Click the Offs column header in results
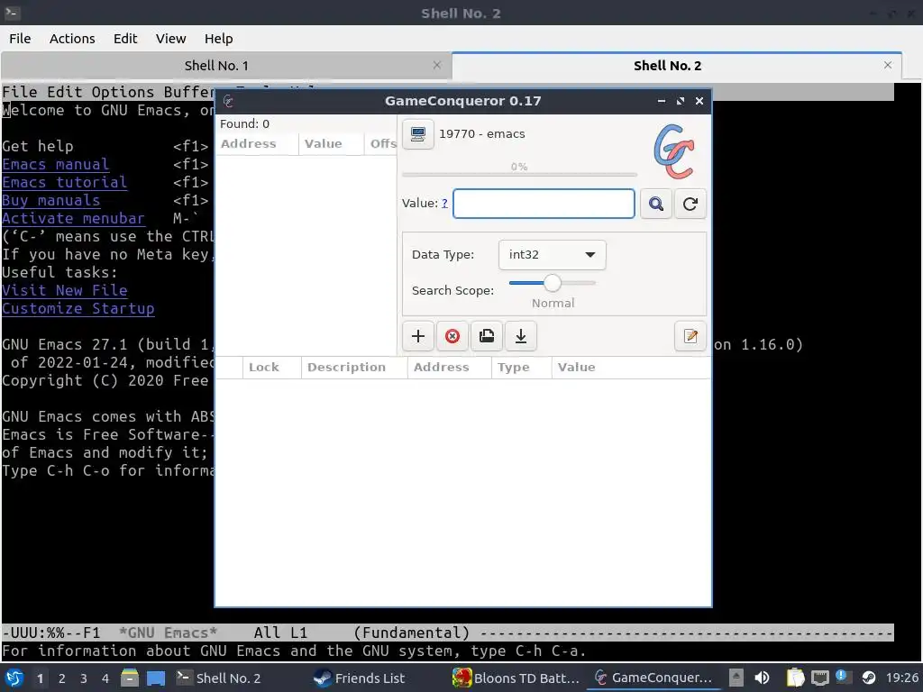This screenshot has width=923, height=692. coord(381,143)
